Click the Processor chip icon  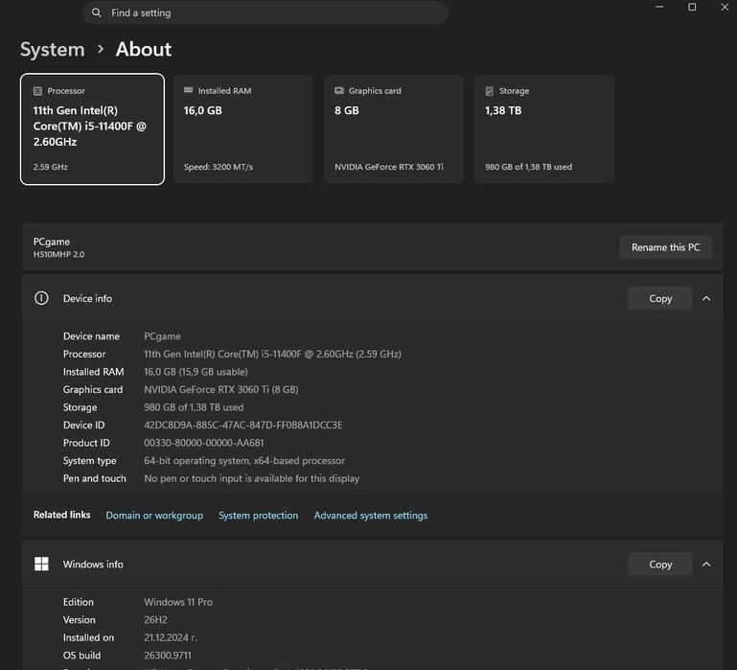click(x=37, y=91)
